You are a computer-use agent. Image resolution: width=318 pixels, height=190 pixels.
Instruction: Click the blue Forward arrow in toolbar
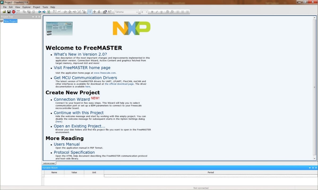[44, 12]
